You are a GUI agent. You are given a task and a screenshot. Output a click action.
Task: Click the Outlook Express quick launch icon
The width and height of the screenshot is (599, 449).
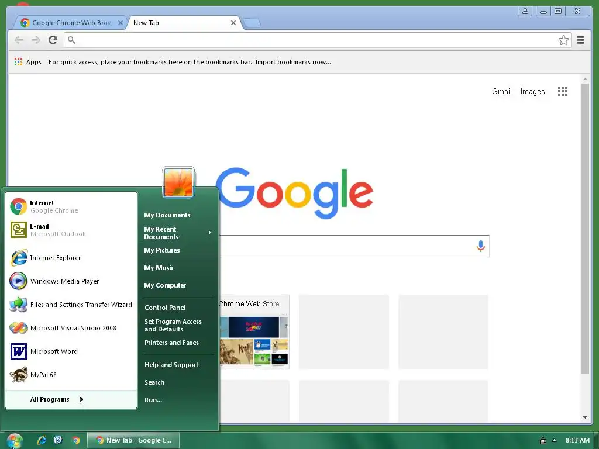tap(58, 440)
